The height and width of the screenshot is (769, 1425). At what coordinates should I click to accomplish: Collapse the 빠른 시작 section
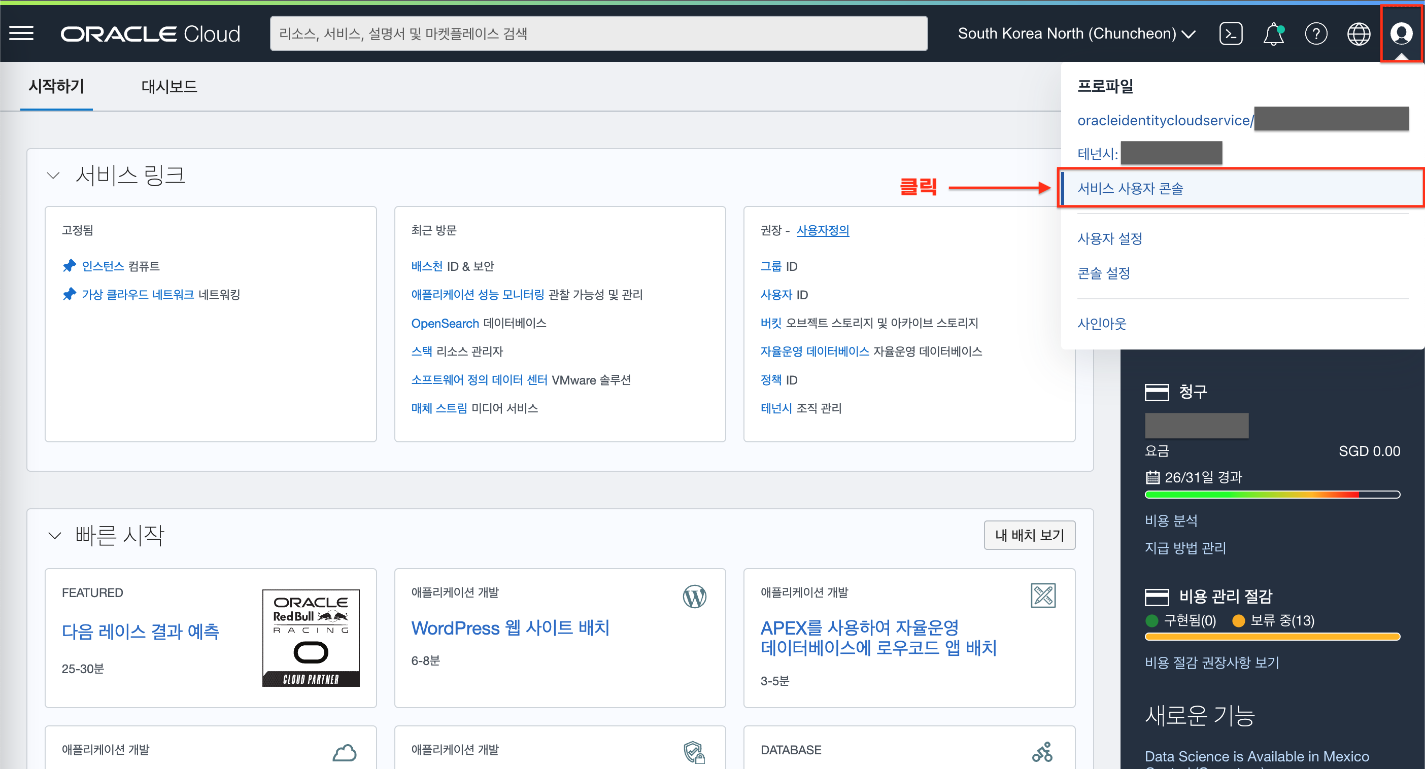(54, 536)
